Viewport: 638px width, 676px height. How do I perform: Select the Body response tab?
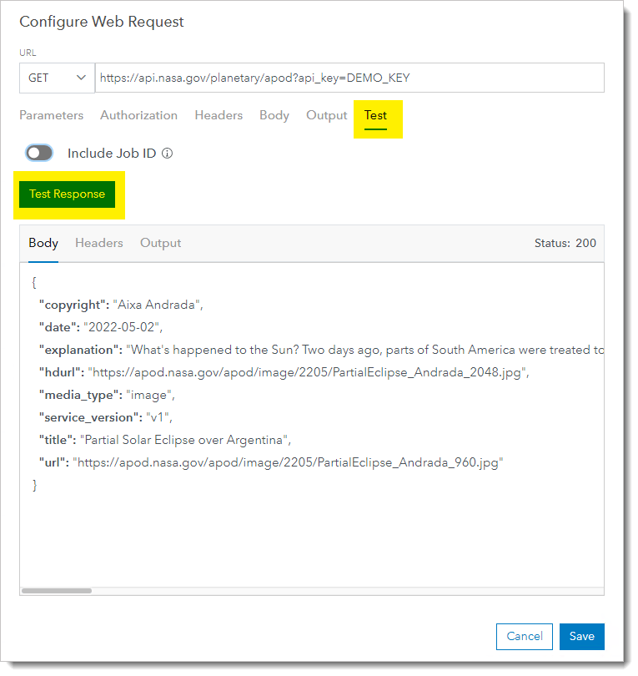(x=43, y=243)
